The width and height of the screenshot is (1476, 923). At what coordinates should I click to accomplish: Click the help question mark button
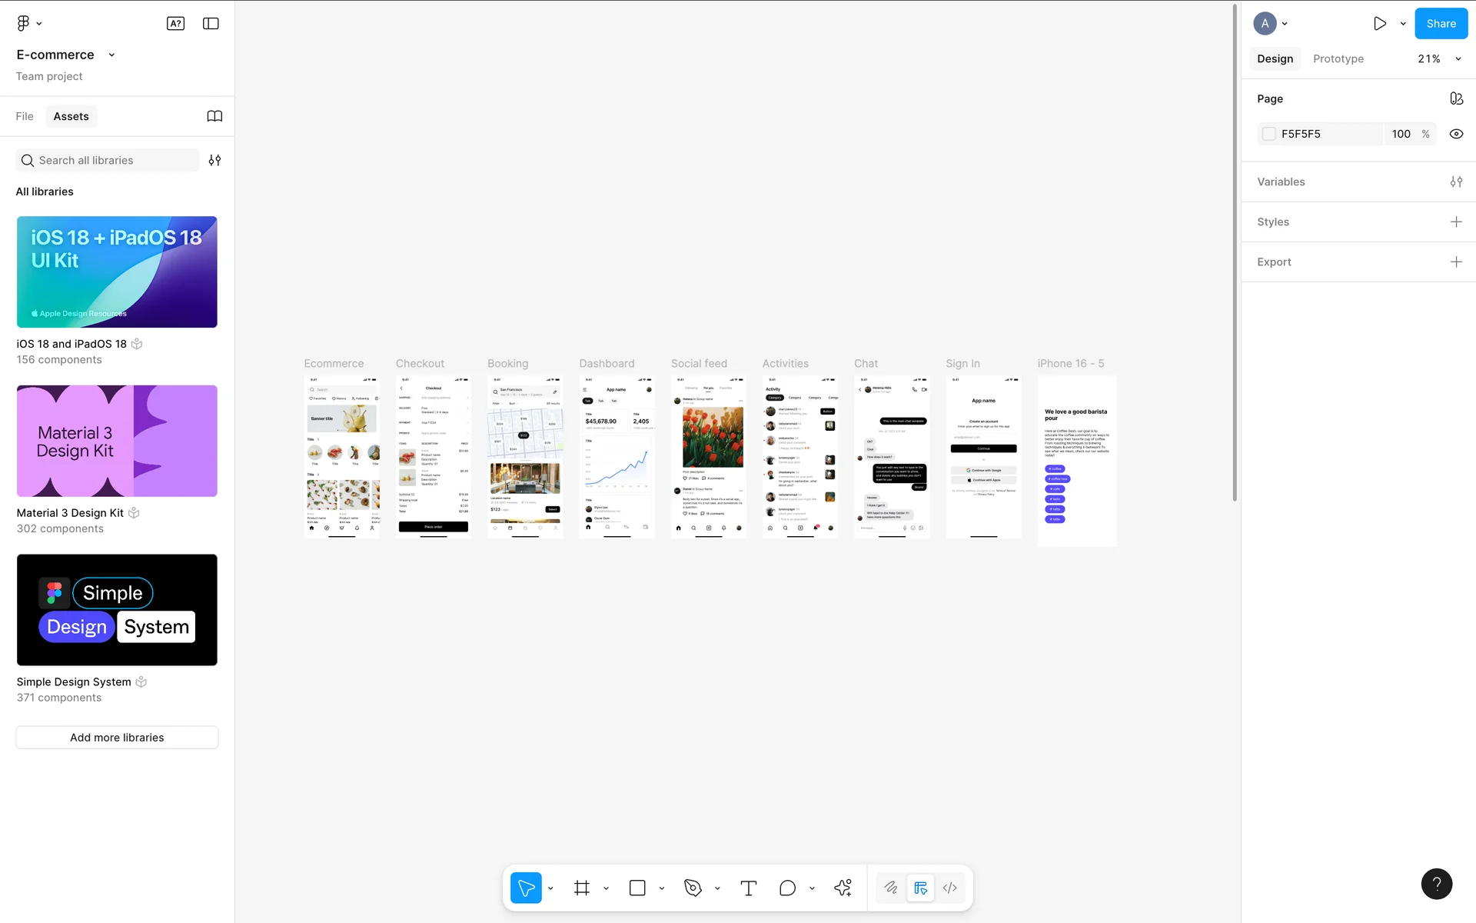[1436, 884]
